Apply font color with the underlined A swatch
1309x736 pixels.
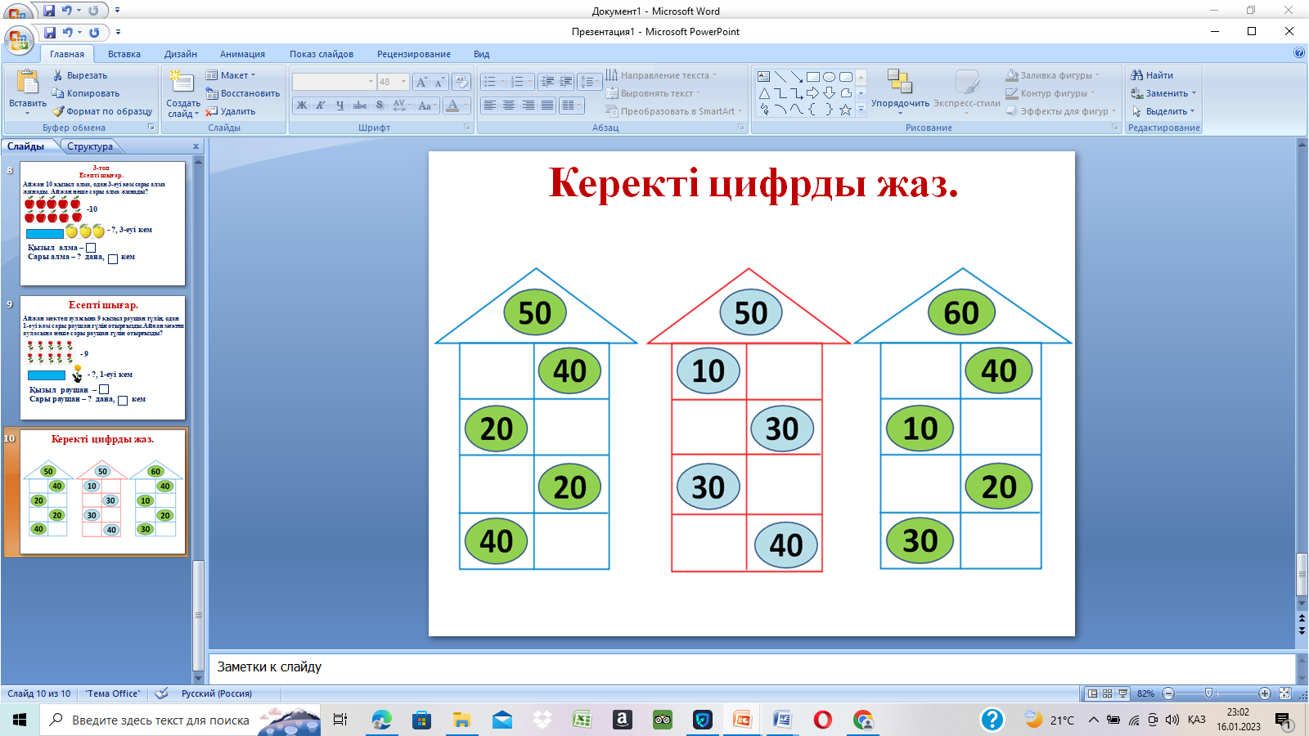point(452,105)
